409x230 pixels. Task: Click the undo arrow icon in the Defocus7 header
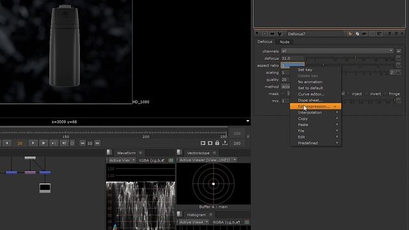tap(365, 34)
